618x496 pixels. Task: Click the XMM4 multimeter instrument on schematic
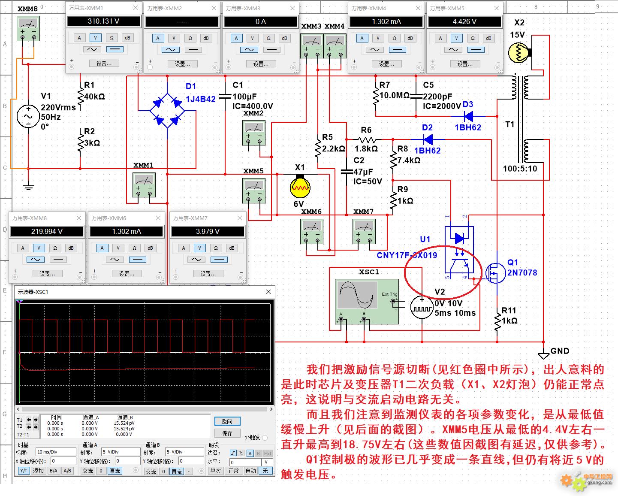335,46
